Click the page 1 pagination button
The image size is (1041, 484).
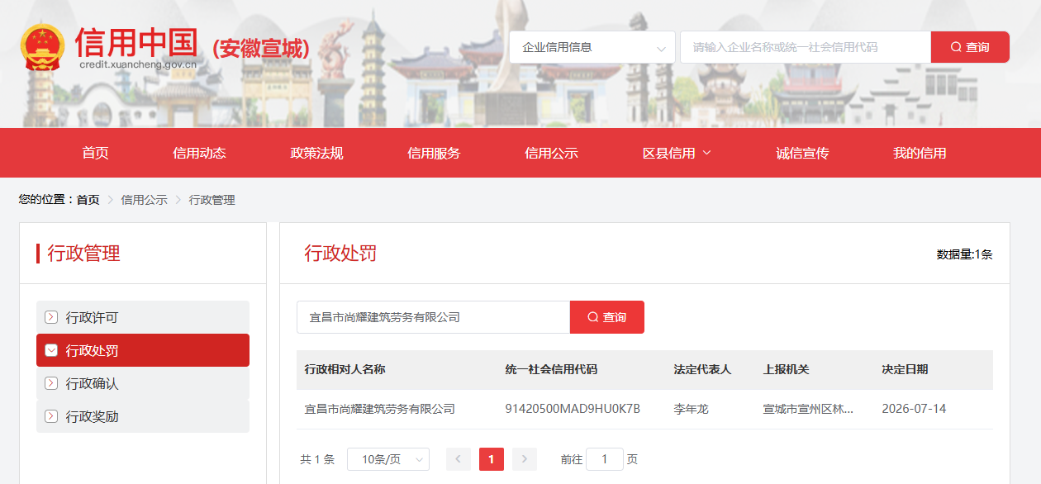coord(492,459)
